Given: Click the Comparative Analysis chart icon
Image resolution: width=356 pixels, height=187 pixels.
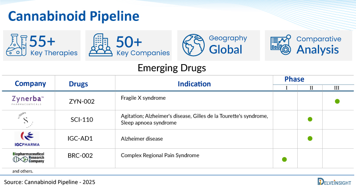Looking at the screenshot, I should point(281,45).
